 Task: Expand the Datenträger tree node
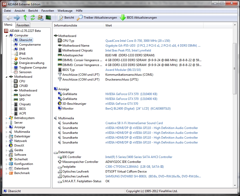pyautogui.click(x=6, y=137)
